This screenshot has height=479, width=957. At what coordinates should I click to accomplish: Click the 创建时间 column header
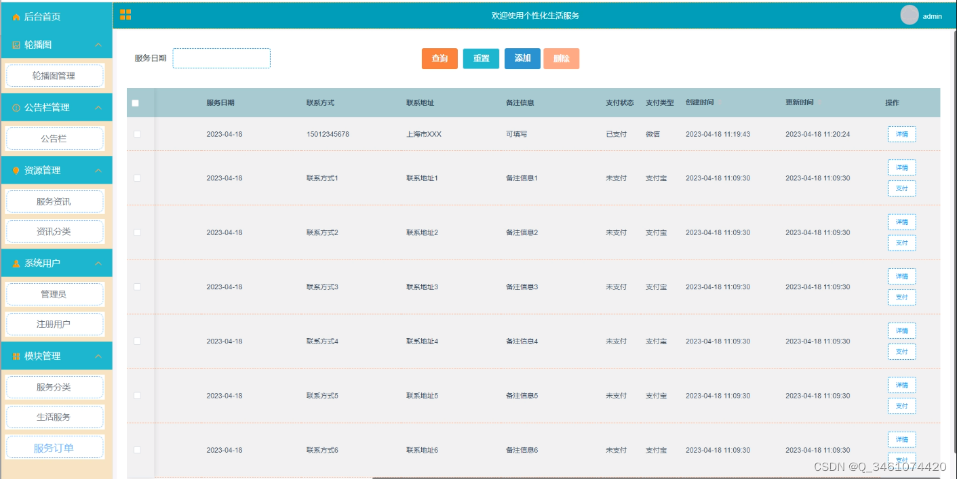700,102
